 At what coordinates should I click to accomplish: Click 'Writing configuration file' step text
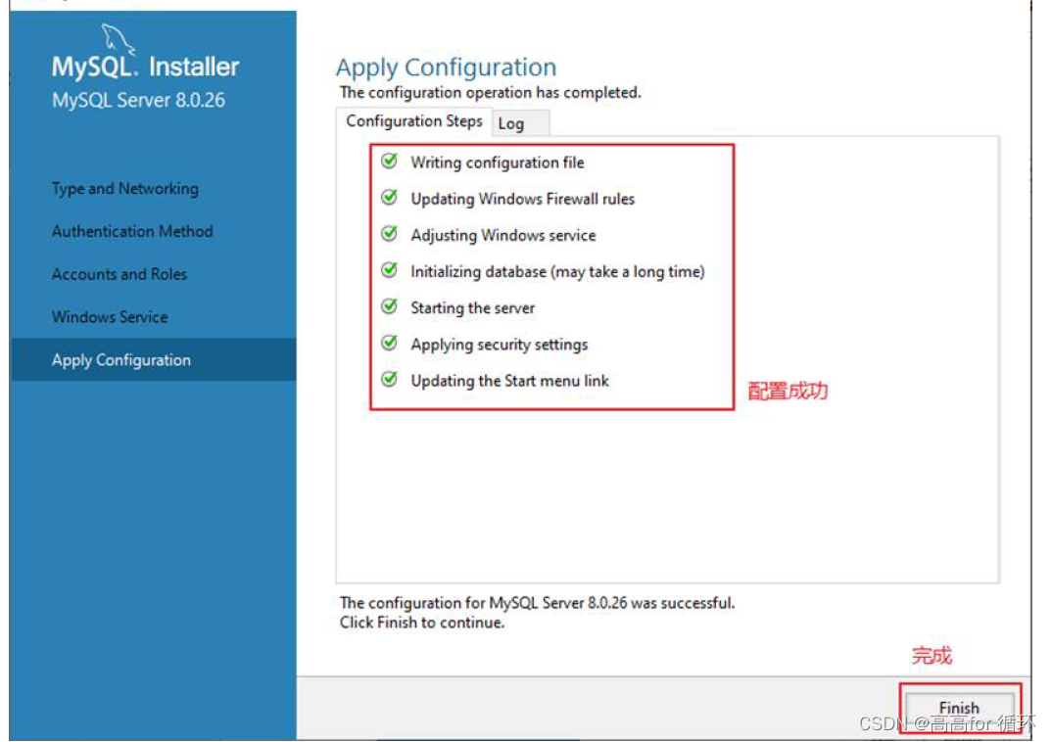pyautogui.click(x=498, y=162)
